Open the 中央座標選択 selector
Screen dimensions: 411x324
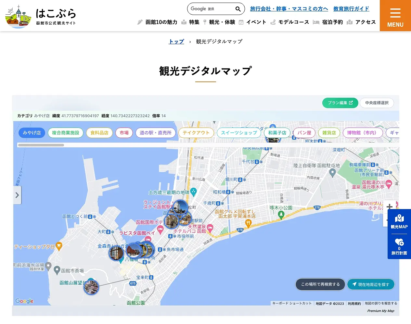click(x=377, y=103)
